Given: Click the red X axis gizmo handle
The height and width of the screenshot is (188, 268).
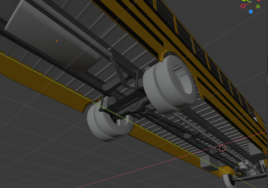Looking at the screenshot, I should pyautogui.click(x=243, y=6).
